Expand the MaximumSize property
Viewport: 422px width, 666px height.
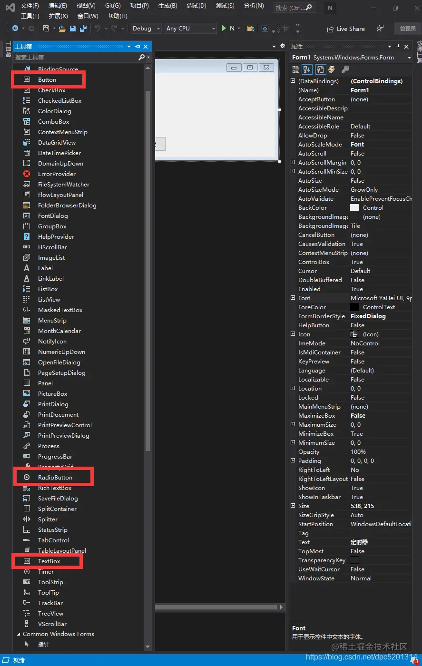(293, 425)
